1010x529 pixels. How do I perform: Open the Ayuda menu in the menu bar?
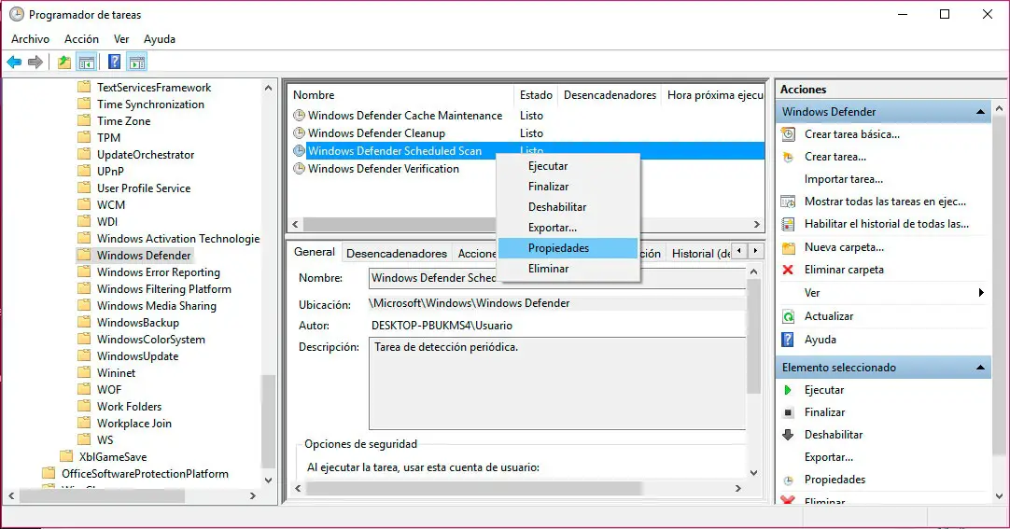tap(159, 39)
